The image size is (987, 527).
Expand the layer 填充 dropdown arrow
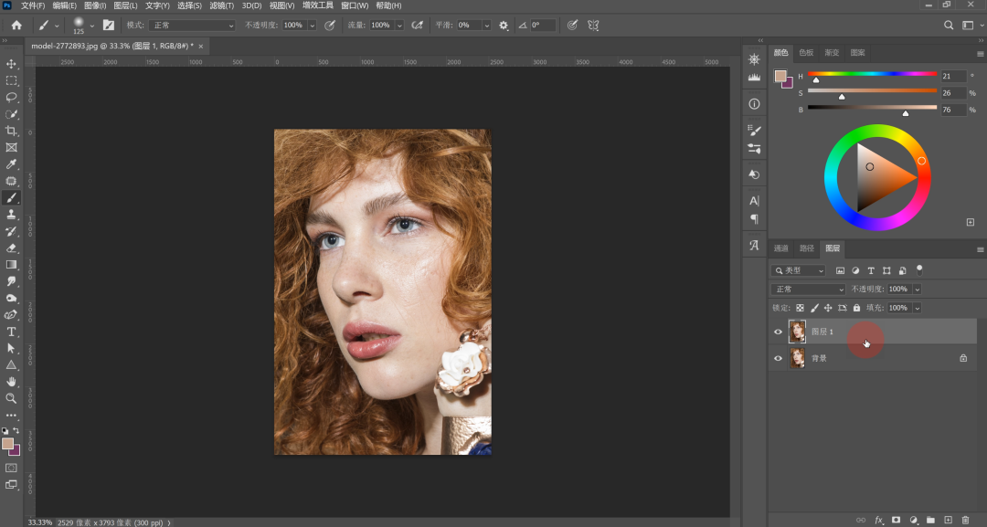coord(918,308)
